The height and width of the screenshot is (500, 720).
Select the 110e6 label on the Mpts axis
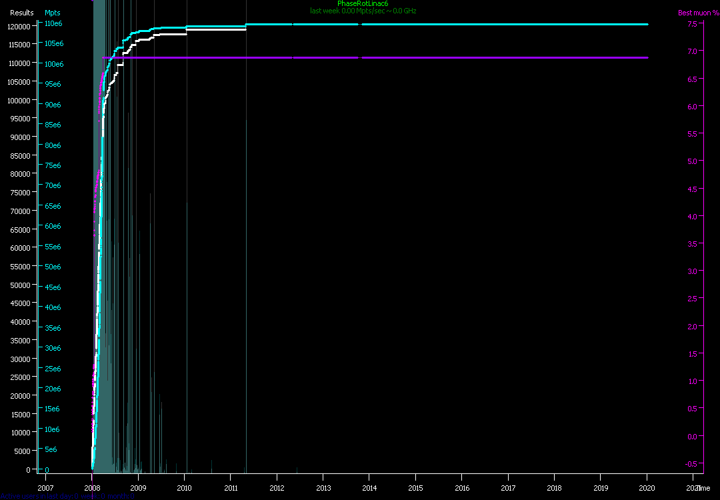(53, 23)
